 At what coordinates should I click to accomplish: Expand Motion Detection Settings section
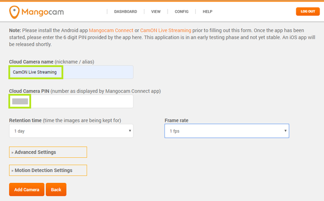click(x=48, y=170)
